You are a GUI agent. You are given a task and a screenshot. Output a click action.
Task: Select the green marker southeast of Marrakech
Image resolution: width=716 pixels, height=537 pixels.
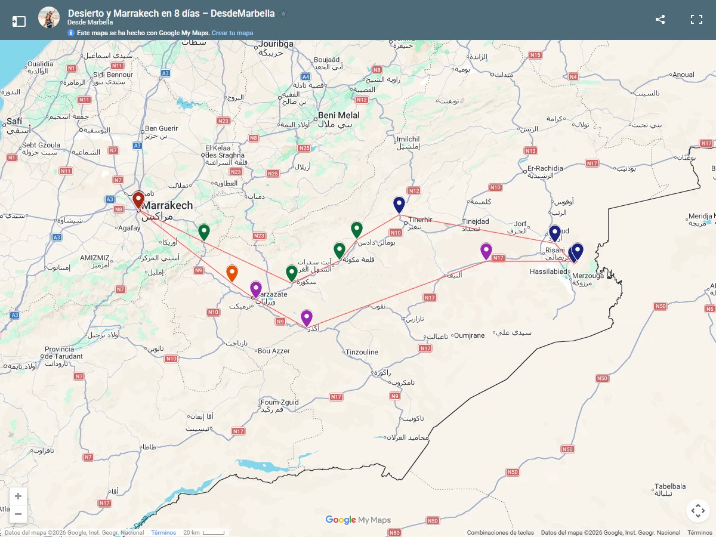pyautogui.click(x=204, y=232)
